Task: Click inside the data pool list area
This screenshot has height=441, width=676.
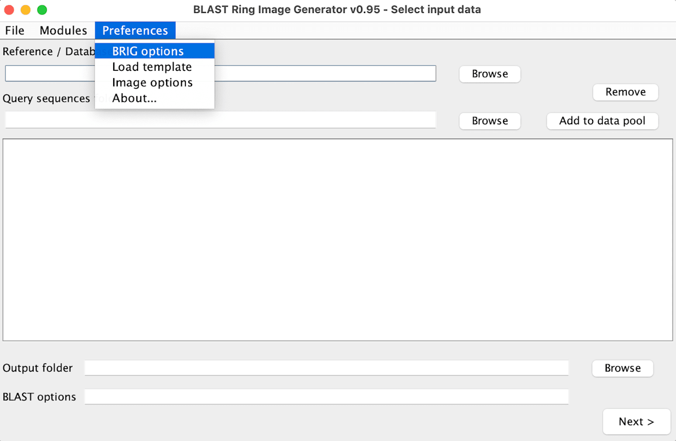Action: [338, 240]
